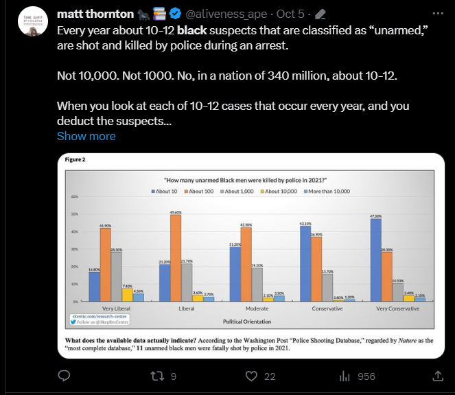Screen dimensions: 455x395
Task: Click the edited pencil icon beside the date
Action: coord(320,14)
